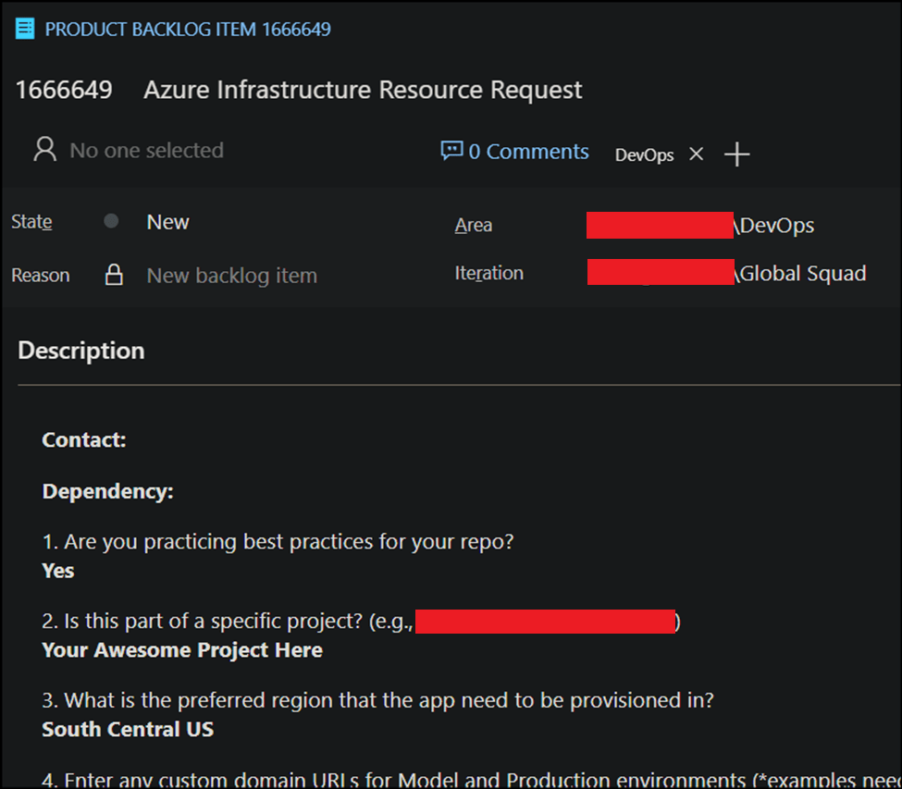Click the lock icon beside Reason
Screen dimensions: 902x789
pyautogui.click(x=114, y=275)
